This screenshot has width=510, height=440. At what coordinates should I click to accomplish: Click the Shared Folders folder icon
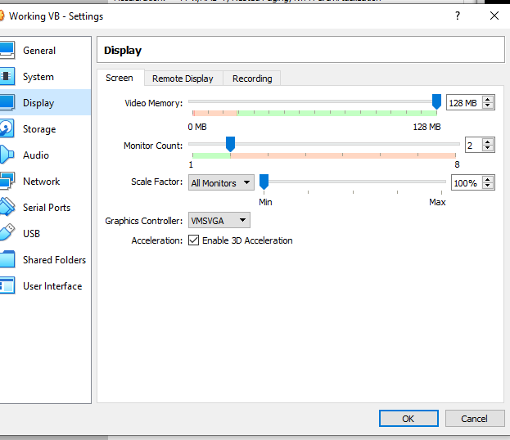pyautogui.click(x=7, y=259)
